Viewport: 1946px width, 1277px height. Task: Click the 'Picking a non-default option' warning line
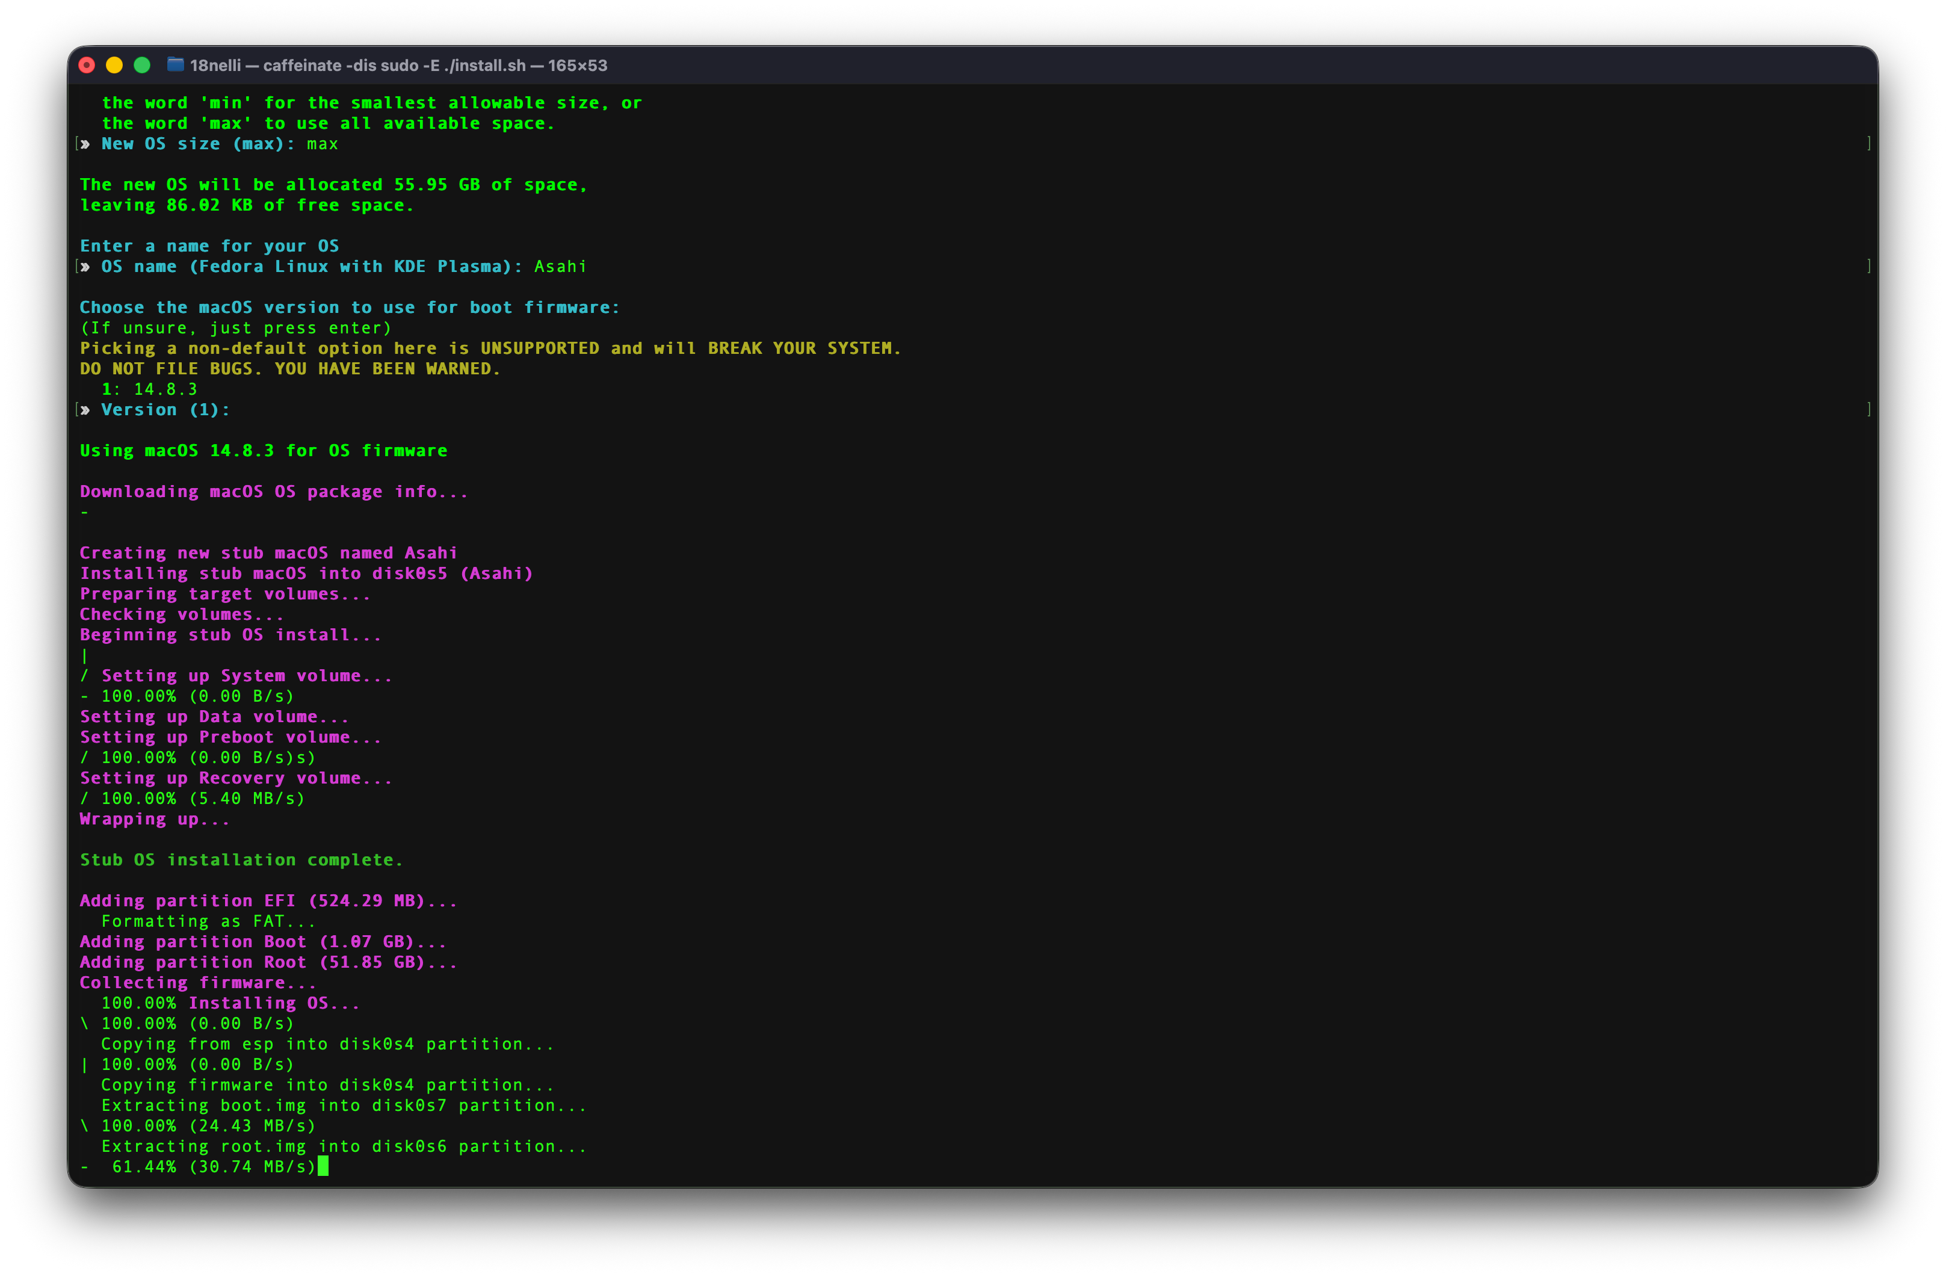[490, 348]
